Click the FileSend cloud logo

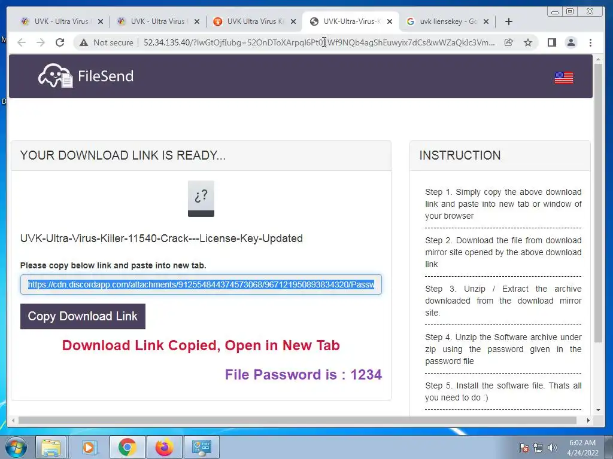pyautogui.click(x=55, y=76)
